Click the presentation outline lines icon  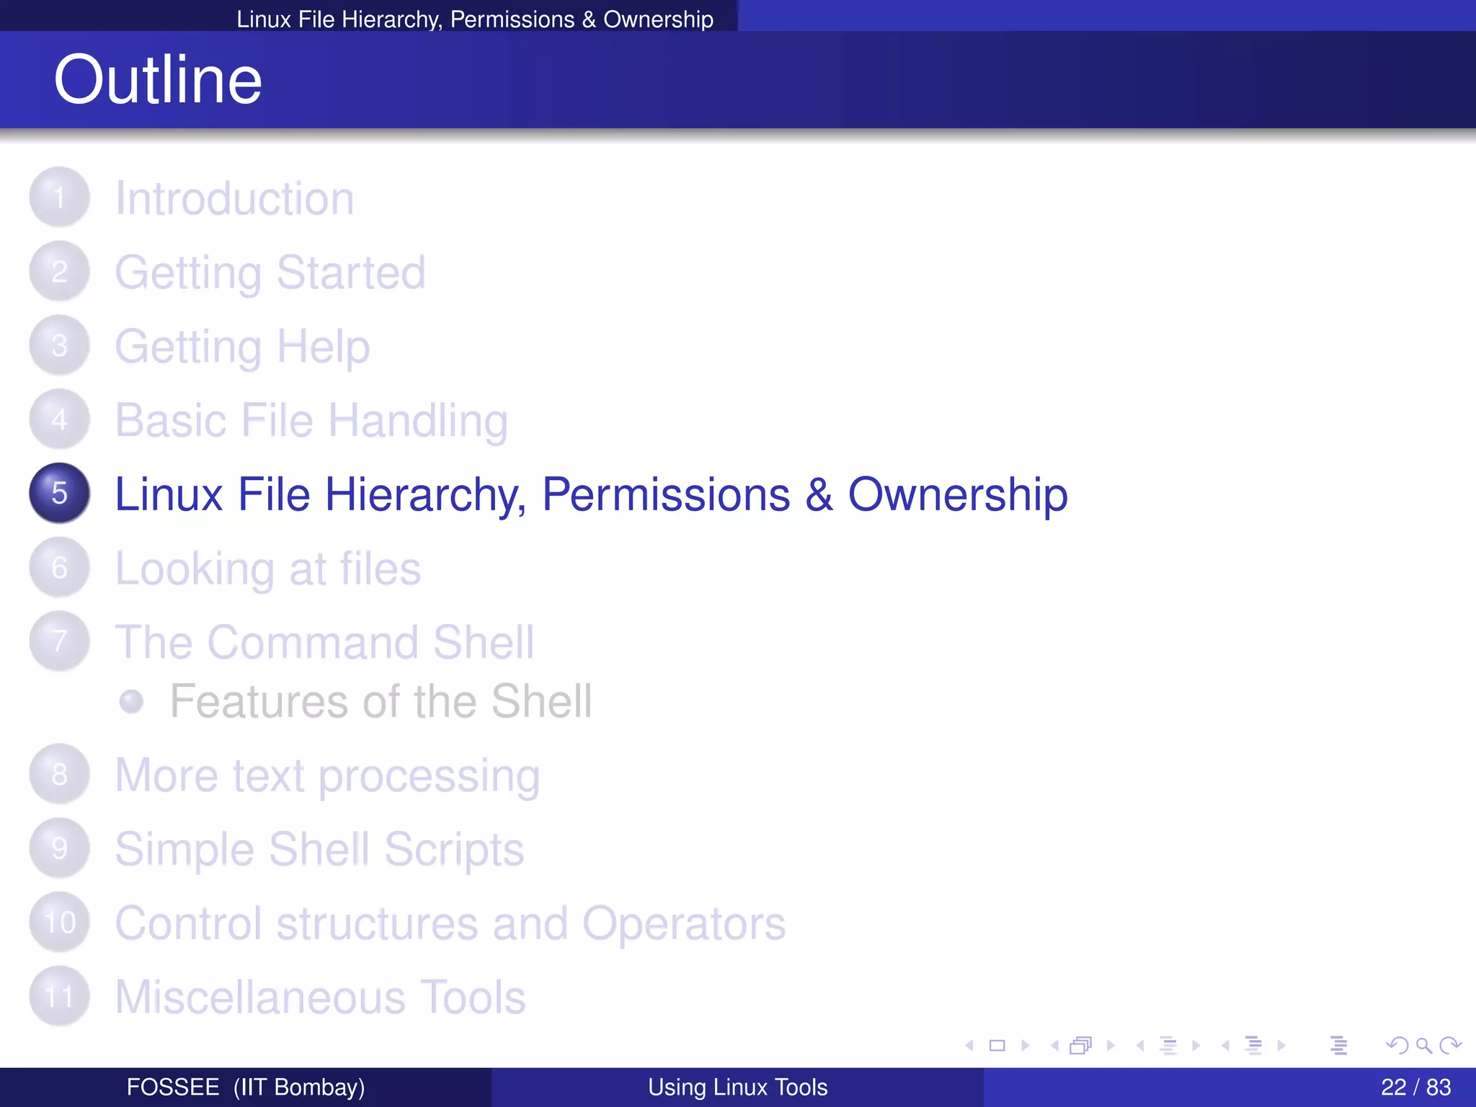click(x=1338, y=1045)
